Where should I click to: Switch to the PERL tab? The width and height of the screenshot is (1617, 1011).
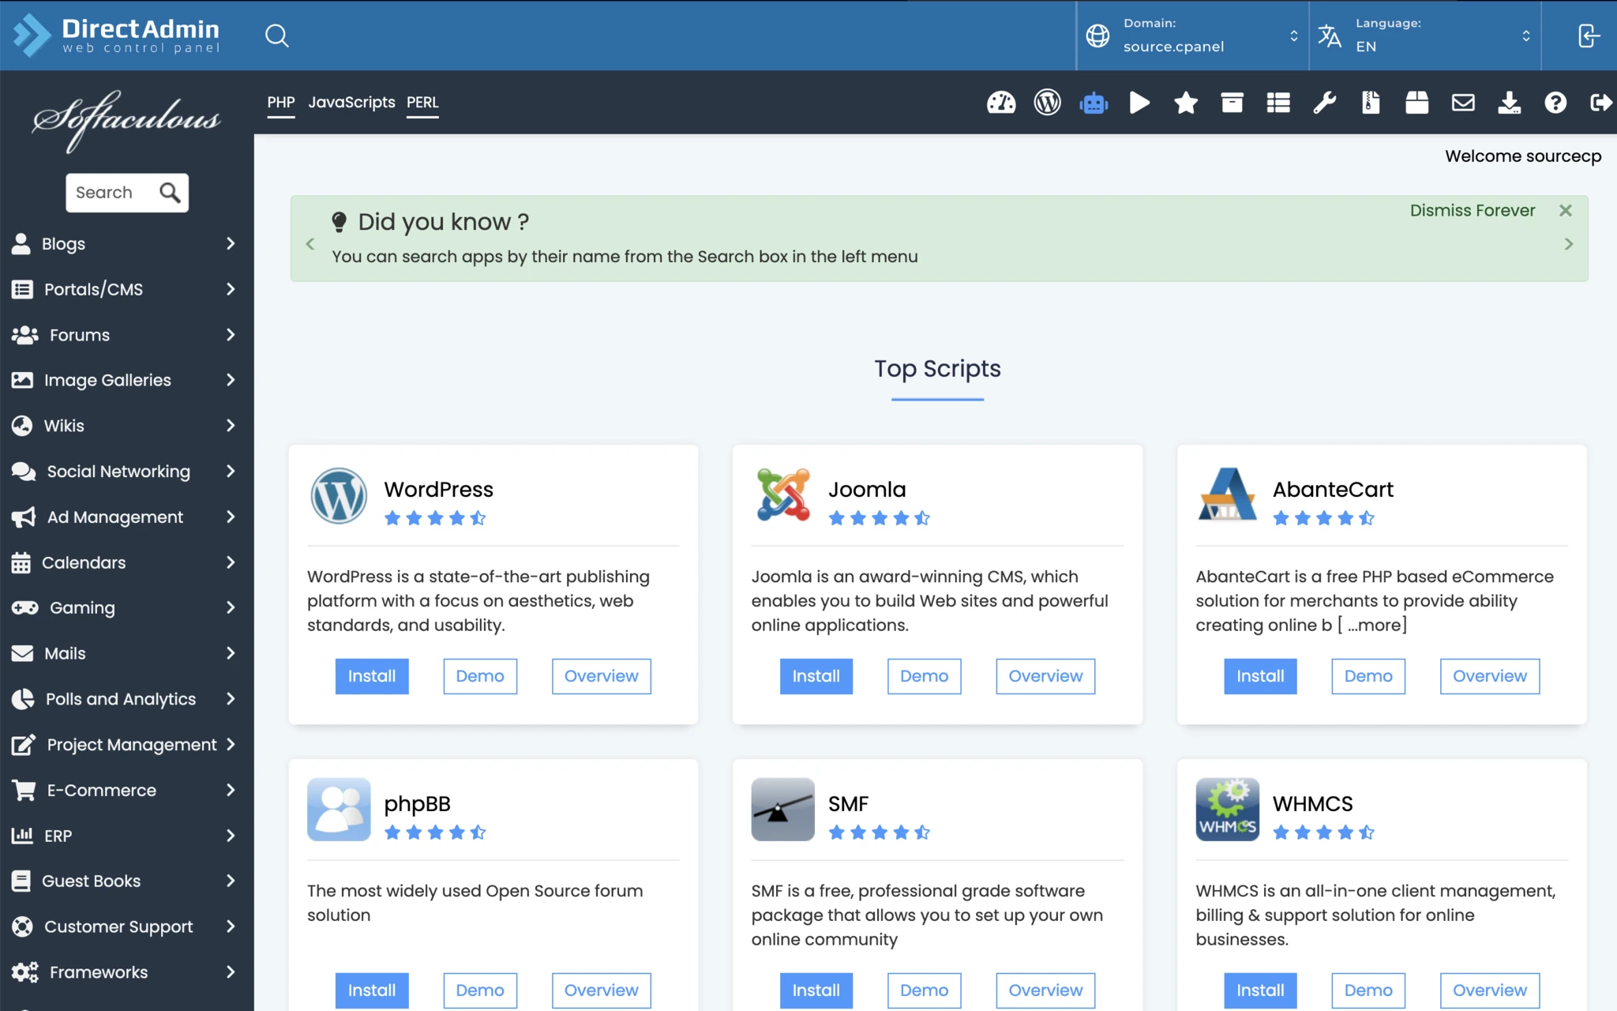pyautogui.click(x=422, y=103)
